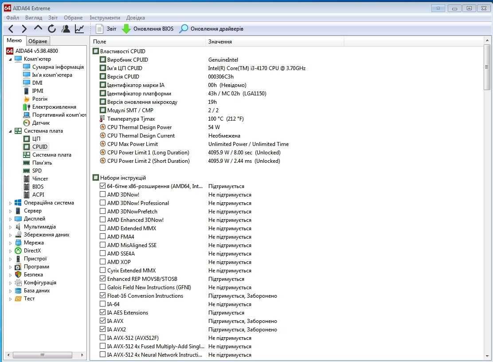Toggle Galois Field New Instructions checkbox
This screenshot has height=362, width=493.
tap(102, 287)
